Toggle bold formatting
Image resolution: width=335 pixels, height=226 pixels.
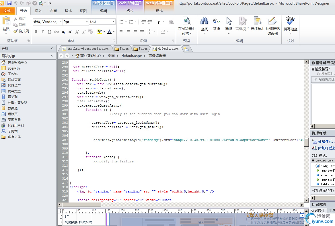point(36,32)
